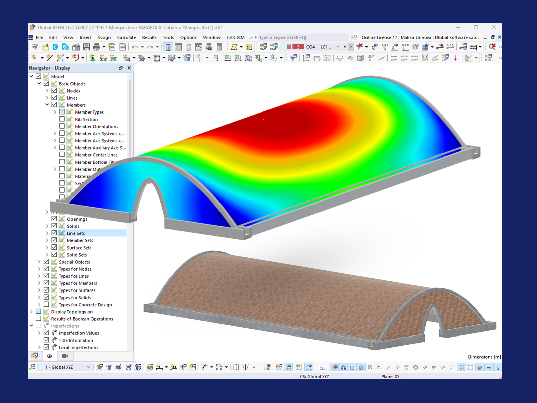Switch Navigator to Views camera tab

pos(65,356)
